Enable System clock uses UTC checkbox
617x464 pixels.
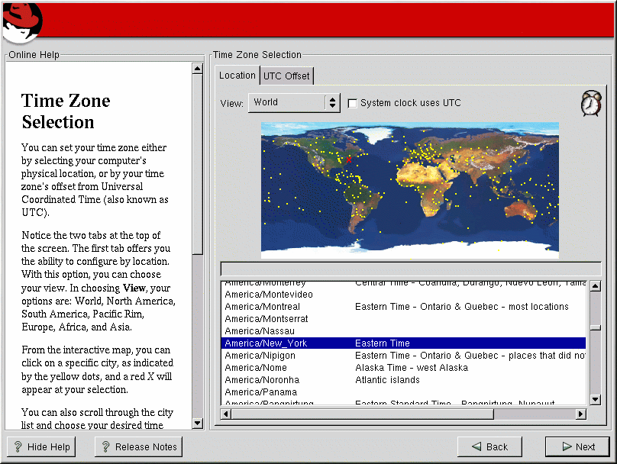point(352,104)
